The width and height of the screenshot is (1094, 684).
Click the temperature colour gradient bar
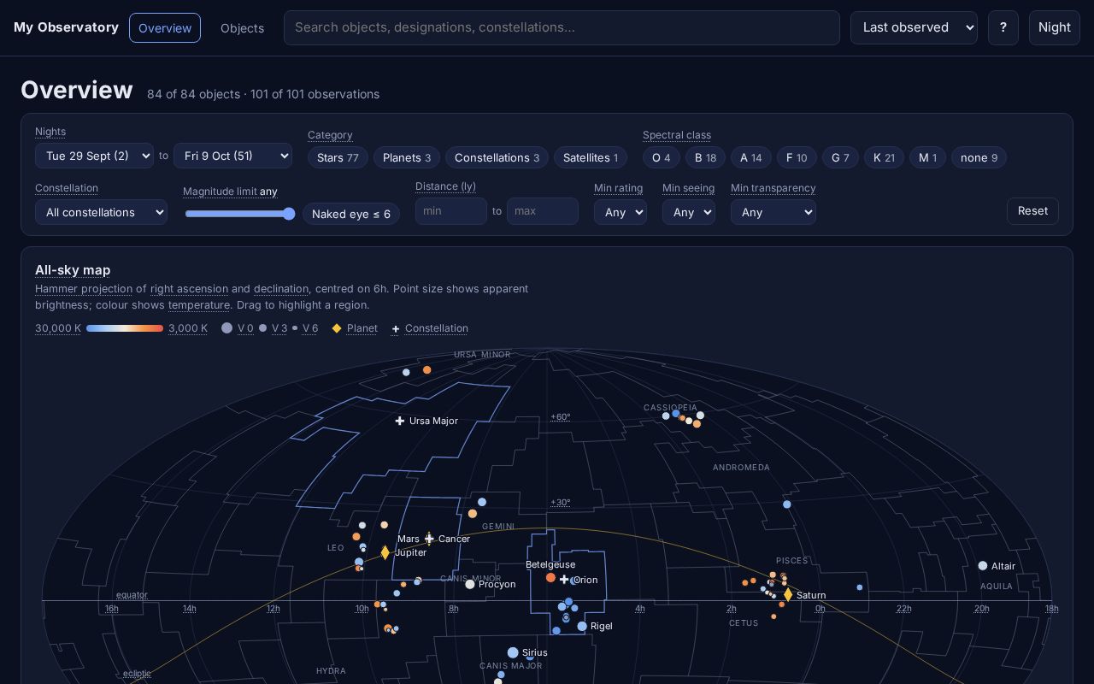[125, 328]
